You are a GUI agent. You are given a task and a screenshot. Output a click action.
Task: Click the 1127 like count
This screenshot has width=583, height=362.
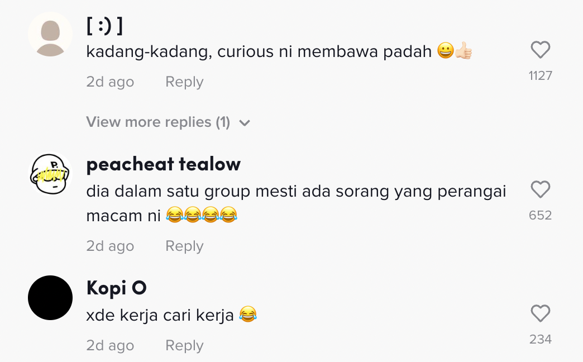coord(540,76)
